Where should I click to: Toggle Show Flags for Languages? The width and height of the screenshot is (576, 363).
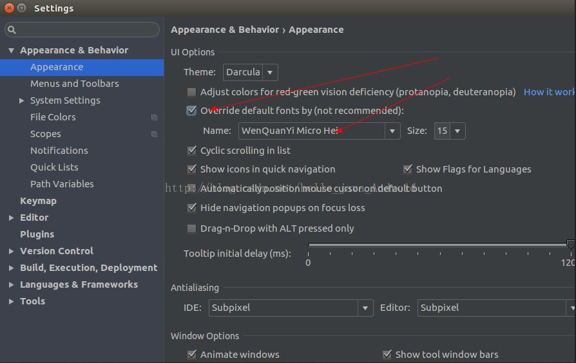click(407, 169)
